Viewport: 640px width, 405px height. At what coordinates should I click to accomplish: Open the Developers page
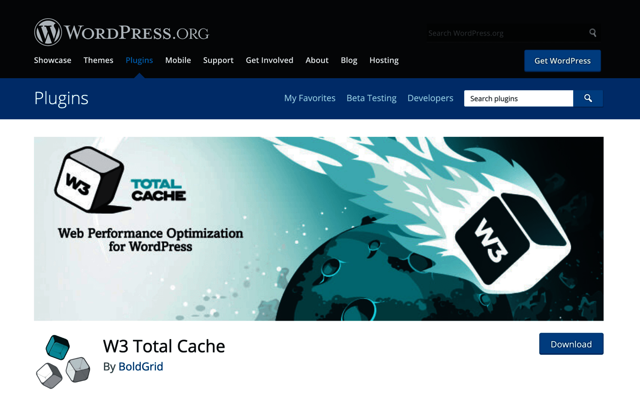(430, 98)
